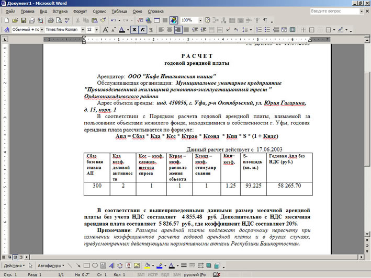Screen dimensions: 371x278
Task: Click the Open folder icon
Action: click(x=15, y=20)
